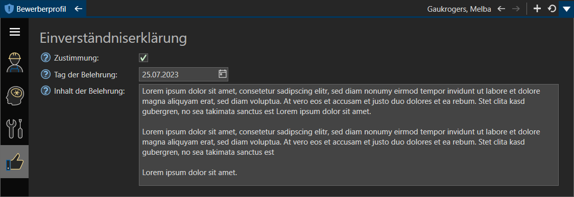Click inside Inhalt der Belehrung text area
This screenshot has height=197, width=574.
(348, 134)
